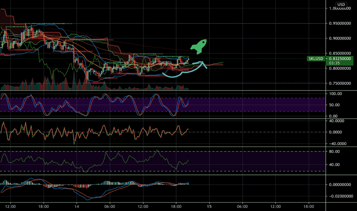
Task: Click the 80.00 RSI scale value
Action: coord(334,152)
